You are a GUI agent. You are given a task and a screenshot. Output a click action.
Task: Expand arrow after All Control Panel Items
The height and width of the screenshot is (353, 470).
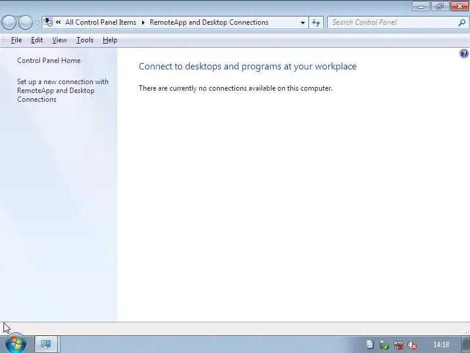click(143, 22)
